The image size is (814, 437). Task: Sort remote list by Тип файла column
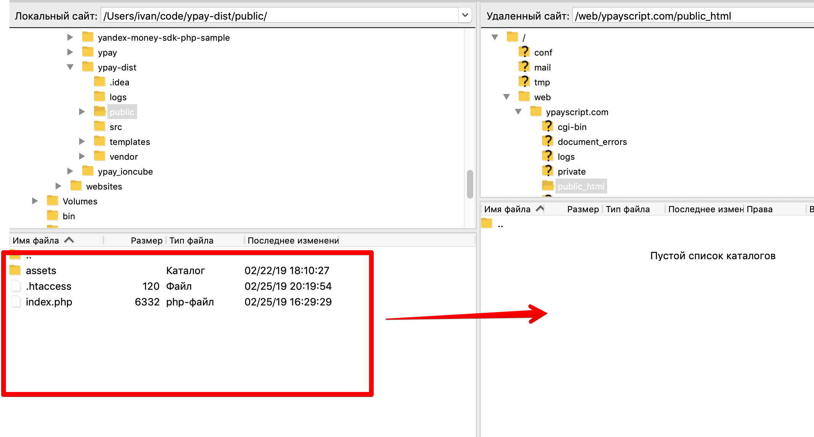tap(628, 209)
